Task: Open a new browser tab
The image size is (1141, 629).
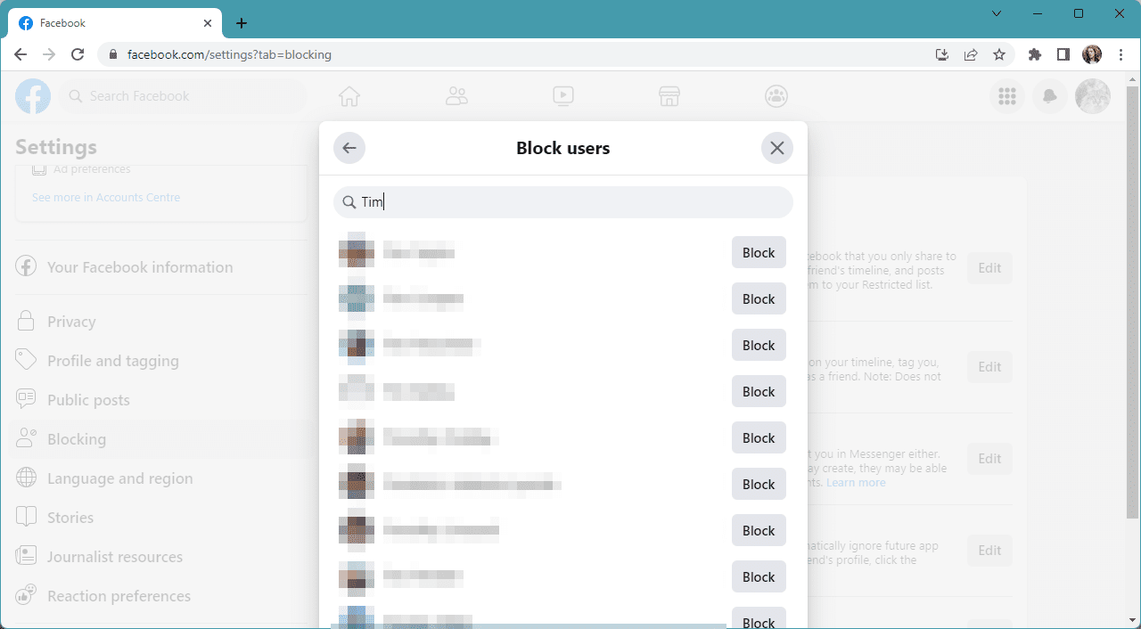Action: tap(242, 23)
